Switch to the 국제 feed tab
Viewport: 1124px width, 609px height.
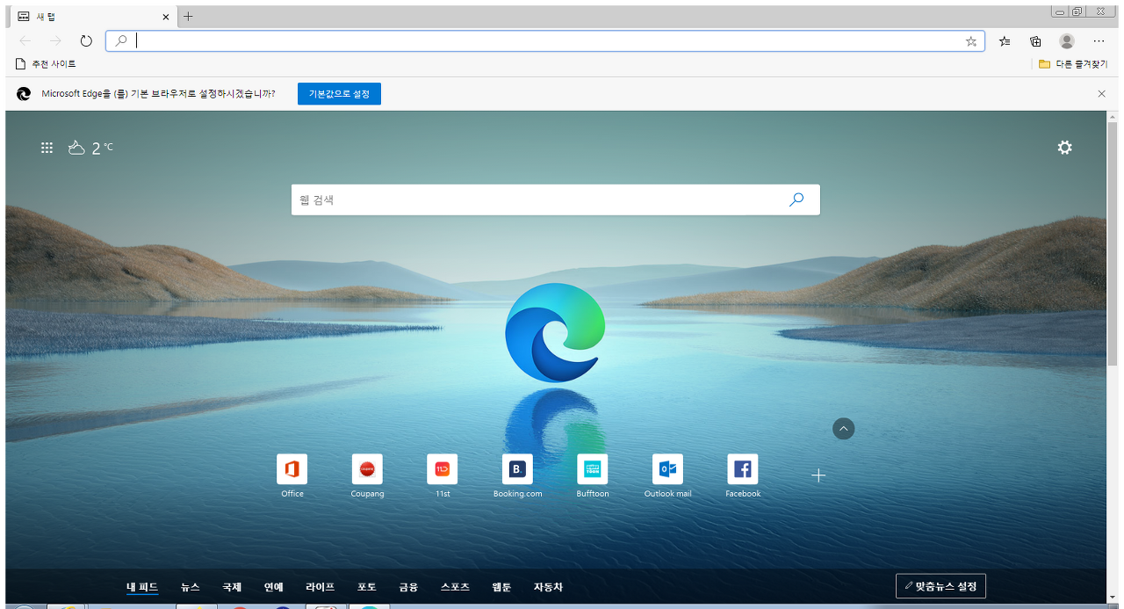[232, 587]
